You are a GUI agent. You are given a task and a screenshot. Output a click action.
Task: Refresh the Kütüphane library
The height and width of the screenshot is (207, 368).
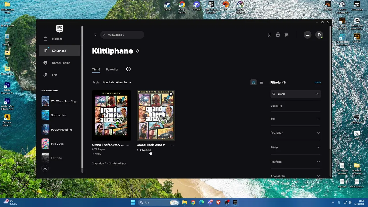137,51
